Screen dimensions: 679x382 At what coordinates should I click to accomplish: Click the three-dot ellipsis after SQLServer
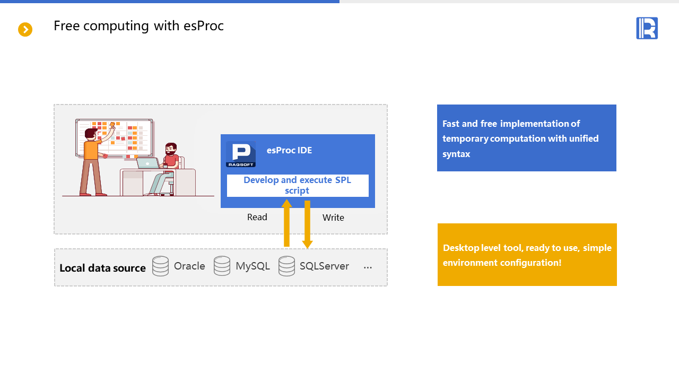click(368, 267)
